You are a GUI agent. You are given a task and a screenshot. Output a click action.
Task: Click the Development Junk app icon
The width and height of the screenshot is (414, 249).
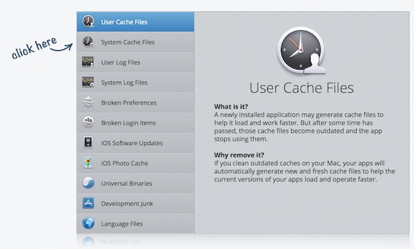point(88,203)
